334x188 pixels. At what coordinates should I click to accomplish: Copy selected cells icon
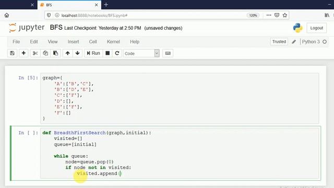(45, 53)
